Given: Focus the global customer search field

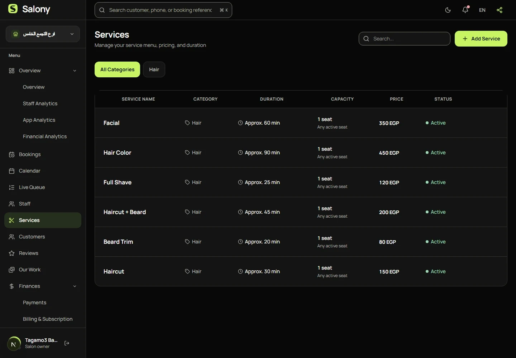Looking at the screenshot, I should click(163, 10).
